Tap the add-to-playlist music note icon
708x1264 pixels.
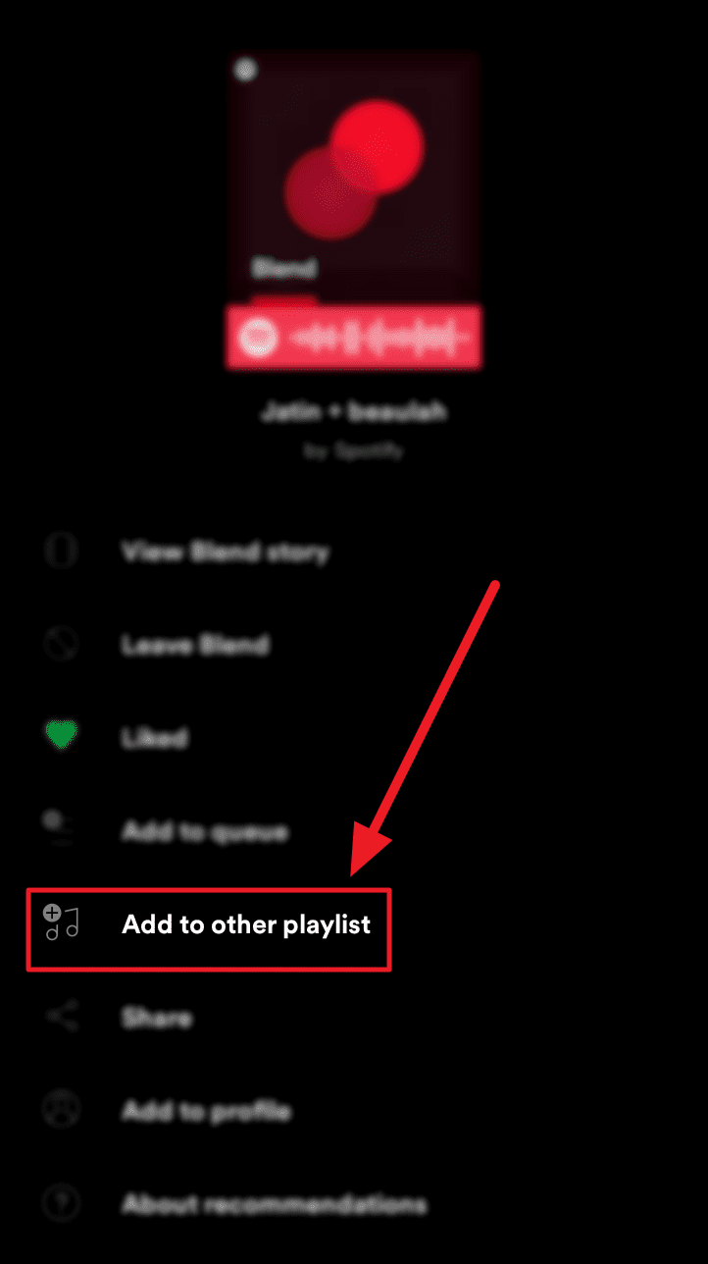point(62,923)
